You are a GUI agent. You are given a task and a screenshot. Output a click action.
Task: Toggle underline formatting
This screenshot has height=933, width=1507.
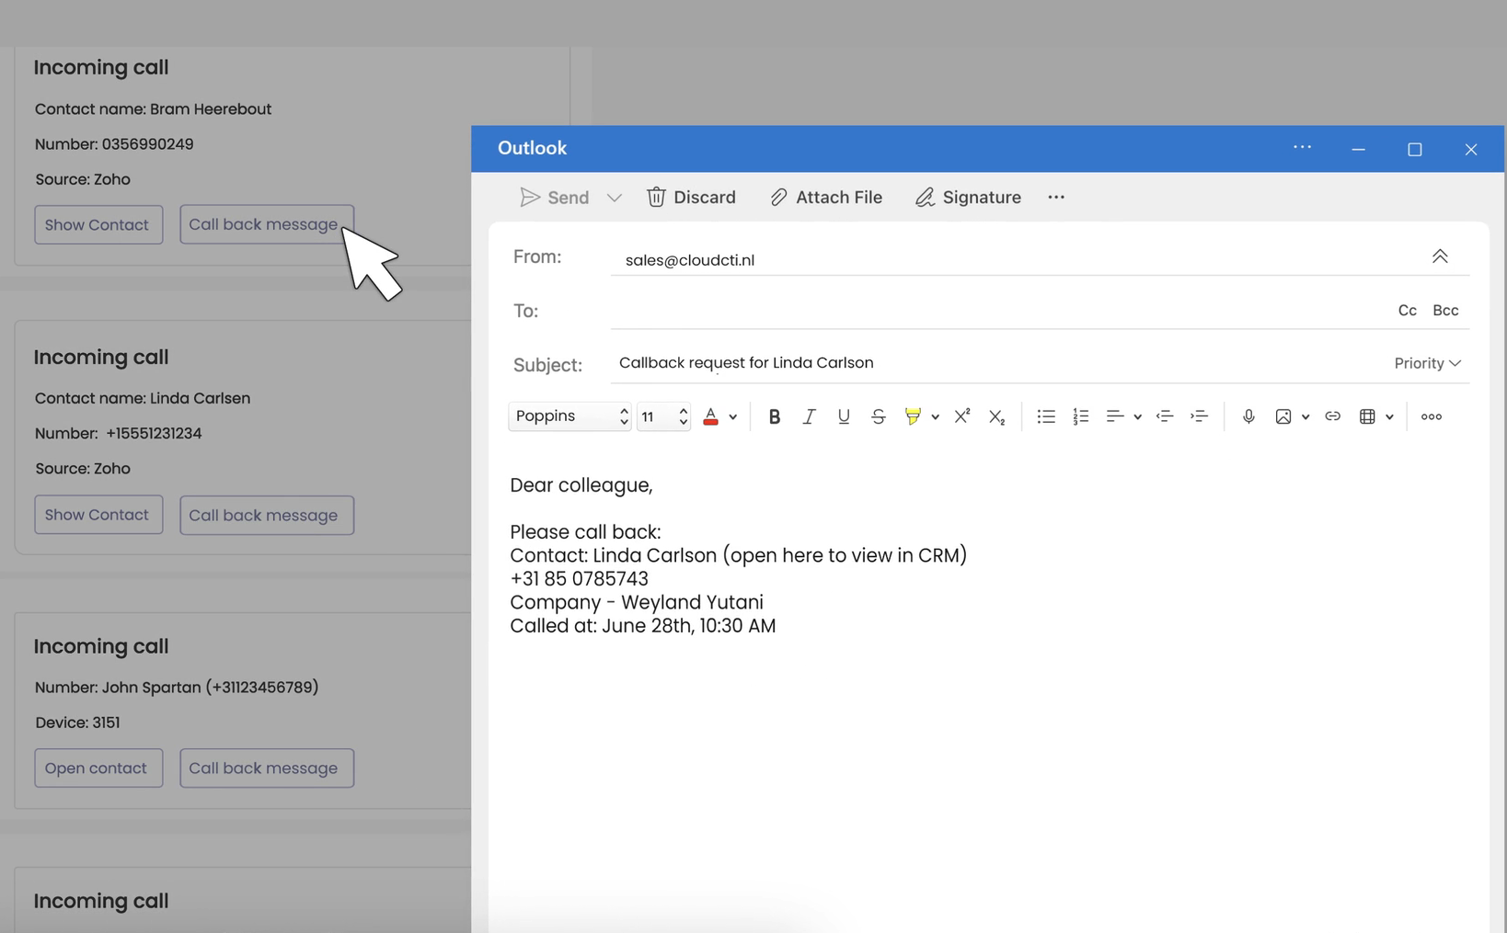[843, 416]
